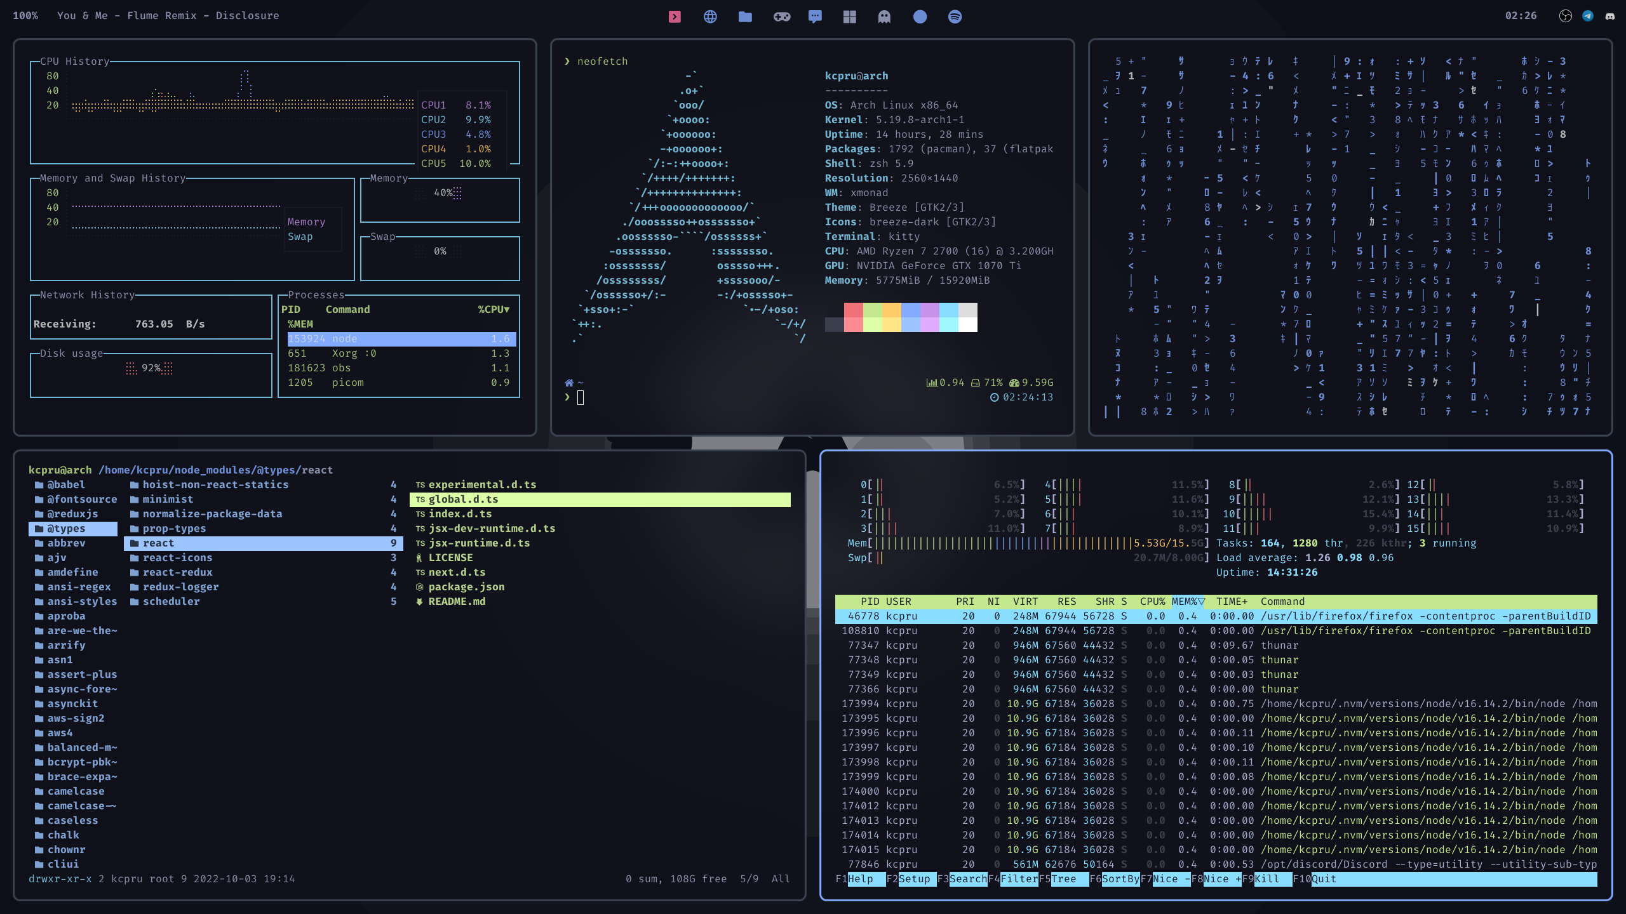1626x914 pixels.
Task: Click F4 Filter in htop footer
Action: click(1012, 879)
